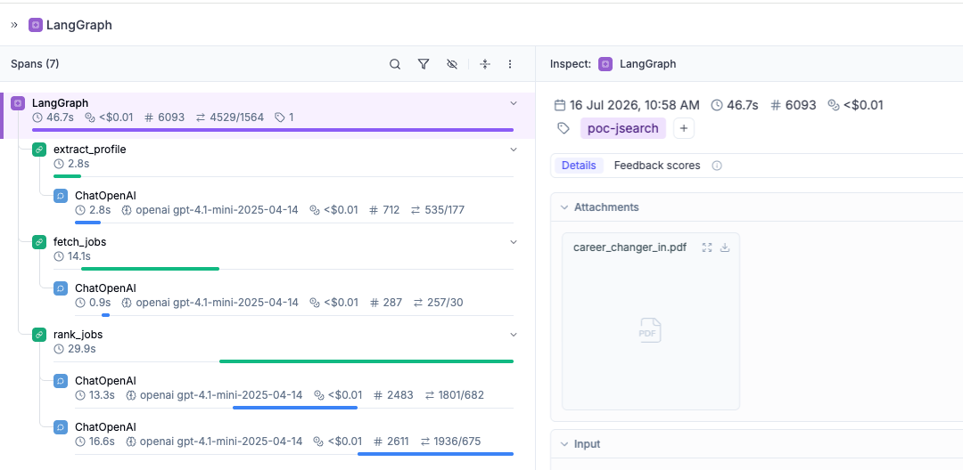Click the tag icon beside poc-jsearch
Screen dimensions: 963x470
tap(564, 128)
